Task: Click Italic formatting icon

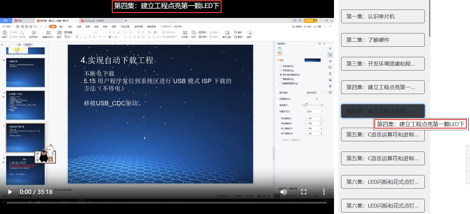Action: click(81, 37)
